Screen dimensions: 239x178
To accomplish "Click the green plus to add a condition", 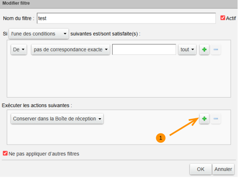I will pyautogui.click(x=204, y=50).
